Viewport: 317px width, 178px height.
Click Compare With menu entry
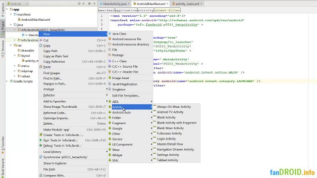(73, 176)
